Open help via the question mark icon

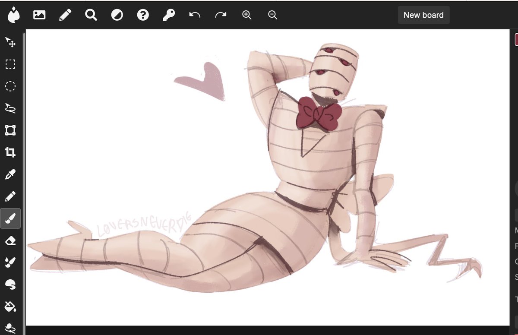(x=143, y=15)
